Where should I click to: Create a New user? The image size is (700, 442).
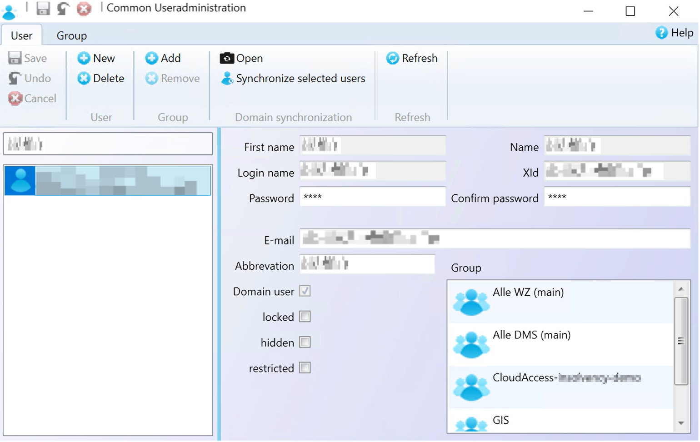[x=96, y=58]
